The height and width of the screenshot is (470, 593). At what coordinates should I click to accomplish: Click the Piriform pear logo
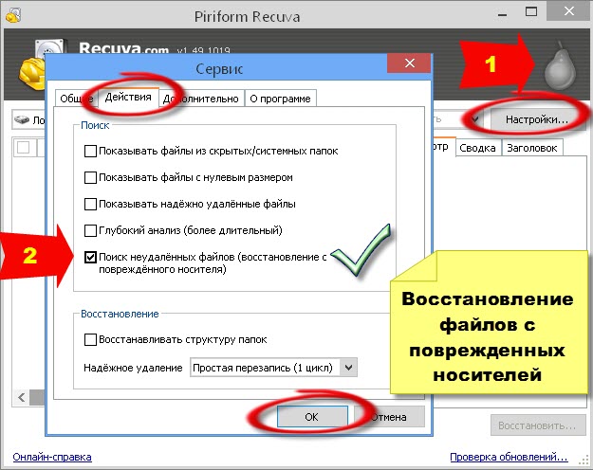560,68
